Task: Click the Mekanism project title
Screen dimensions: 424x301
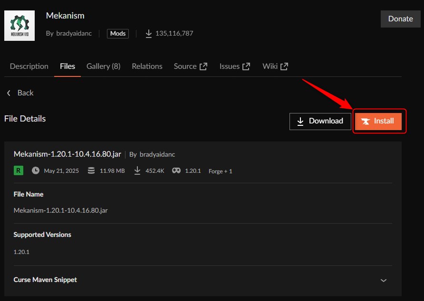Action: click(65, 16)
